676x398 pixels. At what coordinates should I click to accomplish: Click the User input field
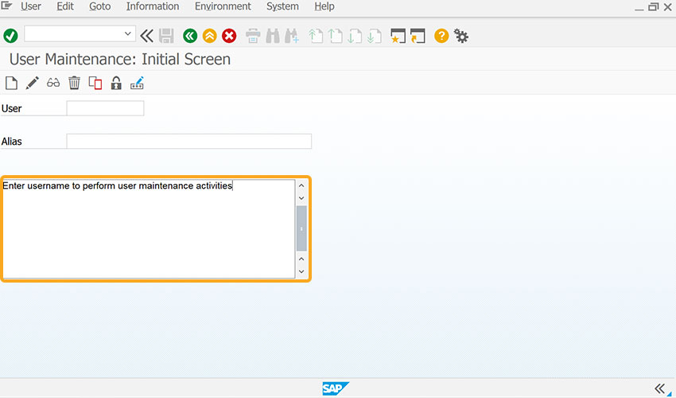pyautogui.click(x=105, y=108)
